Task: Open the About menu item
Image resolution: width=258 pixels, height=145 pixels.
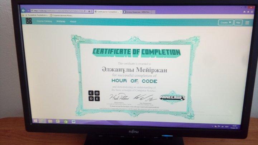Action: [x=73, y=21]
